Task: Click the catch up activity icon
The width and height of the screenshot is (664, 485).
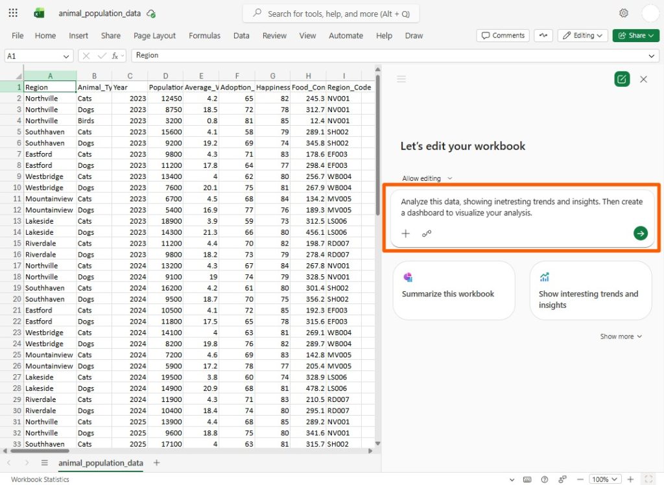Action: pos(543,36)
